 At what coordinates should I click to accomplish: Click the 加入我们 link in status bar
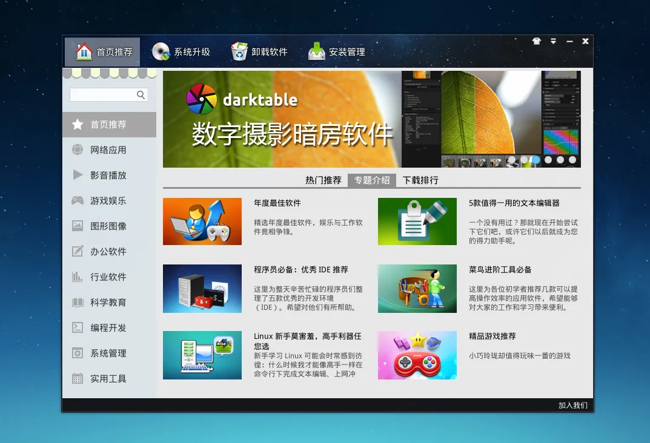tap(572, 405)
